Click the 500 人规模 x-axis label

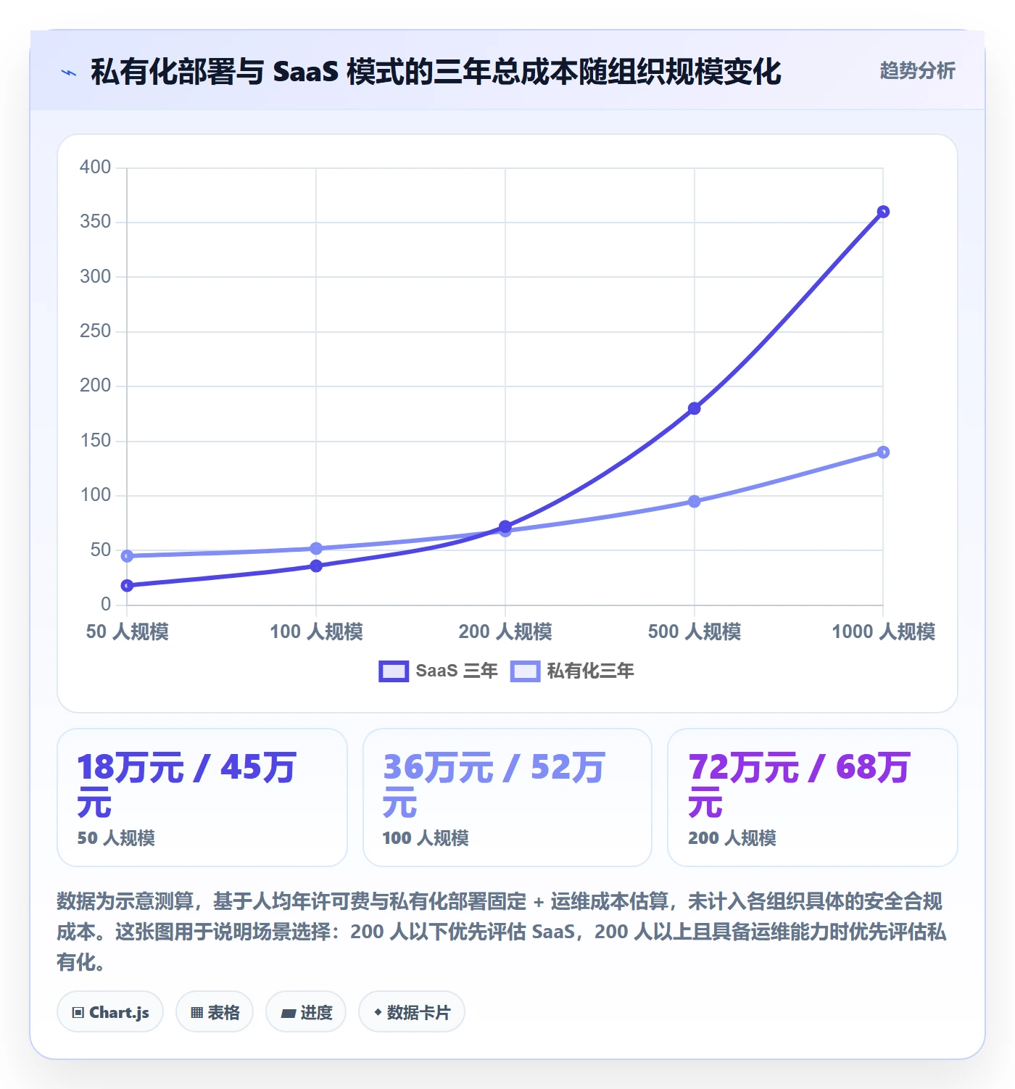click(x=695, y=632)
